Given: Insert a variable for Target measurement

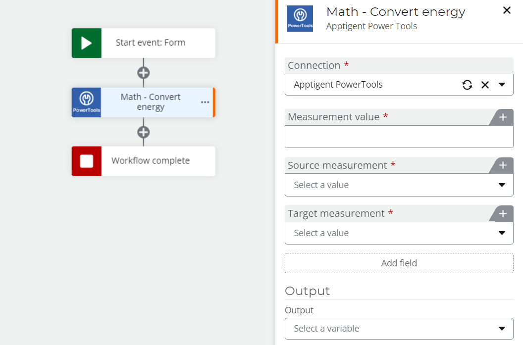Looking at the screenshot, I should (503, 214).
